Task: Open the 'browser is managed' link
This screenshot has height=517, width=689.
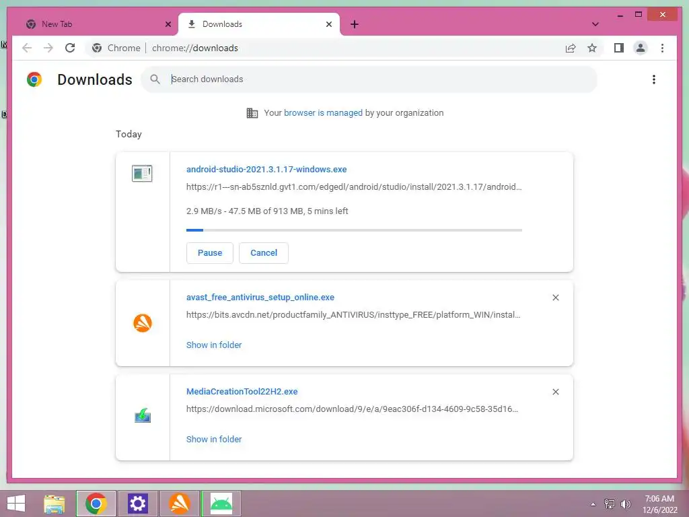Action: coord(323,112)
